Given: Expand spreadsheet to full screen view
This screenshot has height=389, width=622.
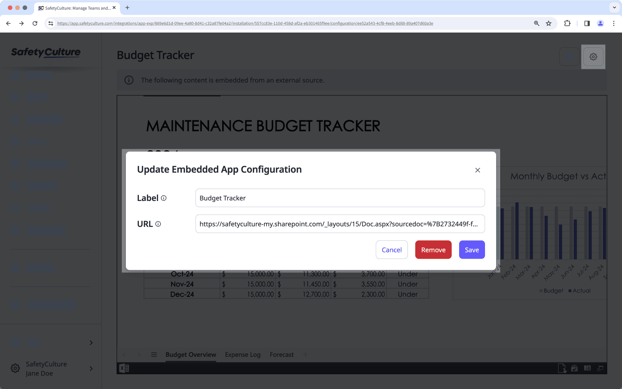Looking at the screenshot, I should pos(600,368).
